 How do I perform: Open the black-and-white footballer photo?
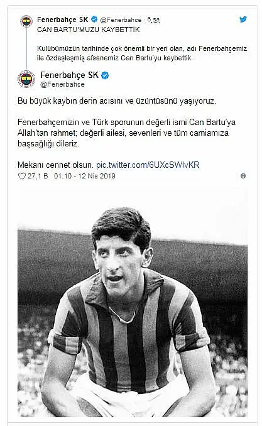click(x=133, y=303)
